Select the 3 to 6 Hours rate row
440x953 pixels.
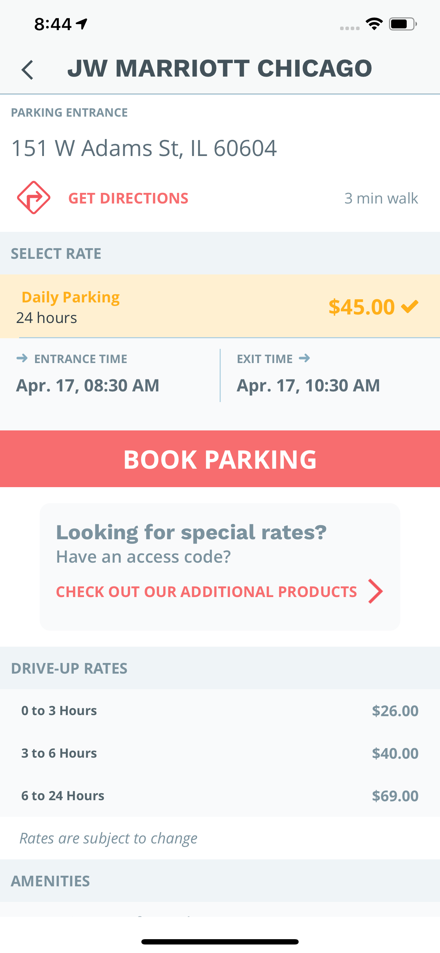(x=220, y=753)
